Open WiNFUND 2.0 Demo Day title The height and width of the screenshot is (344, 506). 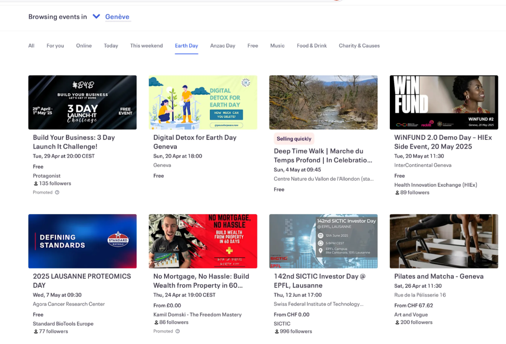pos(443,142)
